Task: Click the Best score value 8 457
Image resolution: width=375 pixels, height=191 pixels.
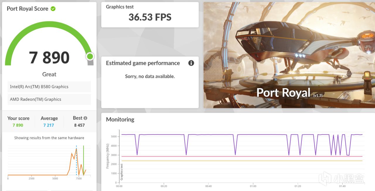Action: [79, 125]
